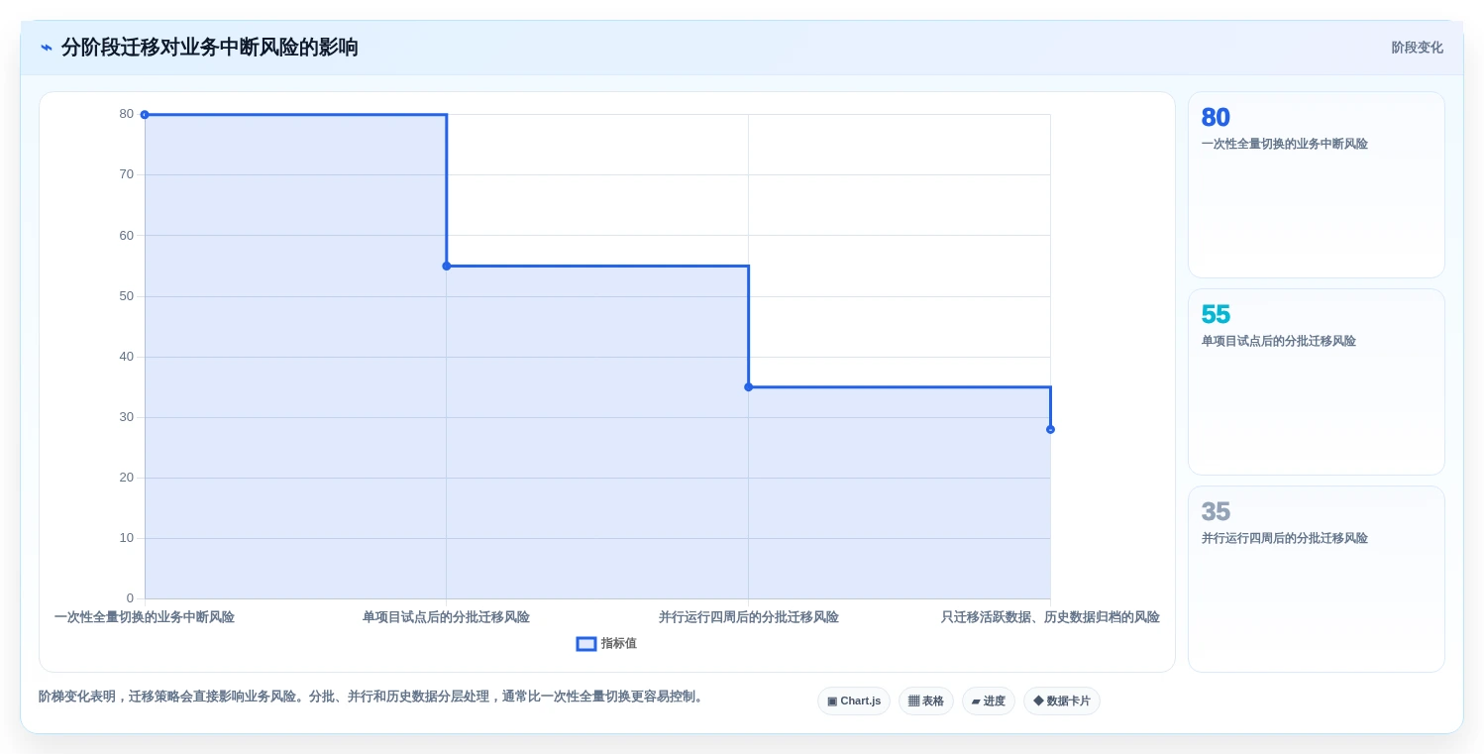Click x-axis label 单项目试点后的分批迁移风险
This screenshot has width=1484, height=754.
click(x=446, y=617)
